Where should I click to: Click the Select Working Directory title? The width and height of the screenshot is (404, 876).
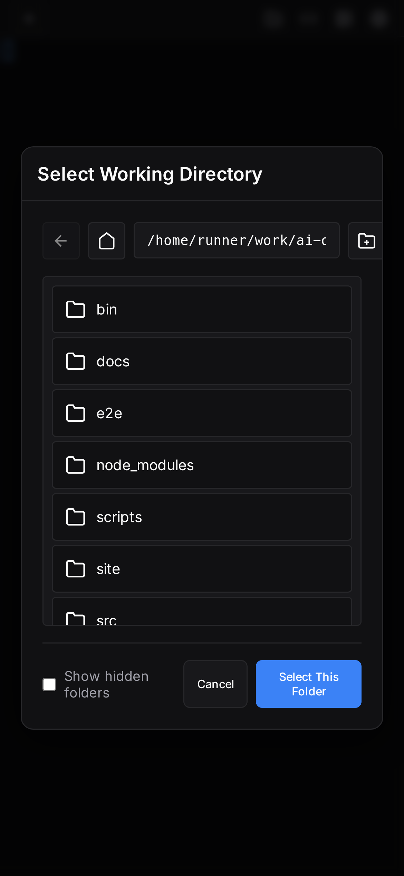pos(150,174)
